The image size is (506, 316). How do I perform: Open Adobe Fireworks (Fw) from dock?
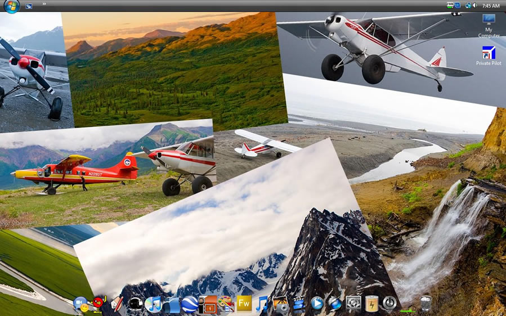click(x=244, y=303)
